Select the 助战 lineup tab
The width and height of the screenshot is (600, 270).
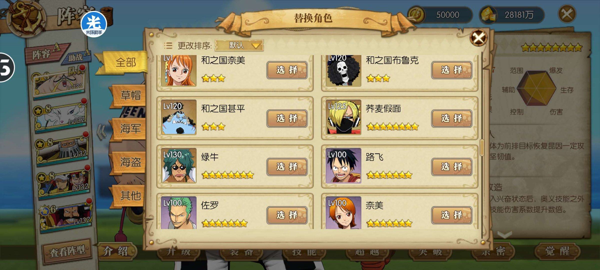(x=76, y=56)
